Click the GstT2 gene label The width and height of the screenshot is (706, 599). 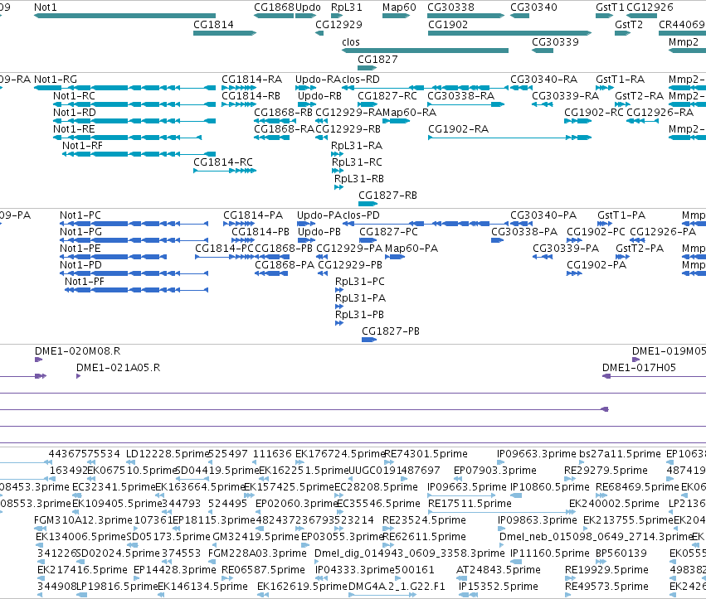click(x=629, y=24)
